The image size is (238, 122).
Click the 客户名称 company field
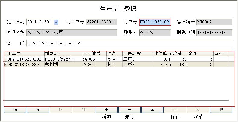[72, 33]
